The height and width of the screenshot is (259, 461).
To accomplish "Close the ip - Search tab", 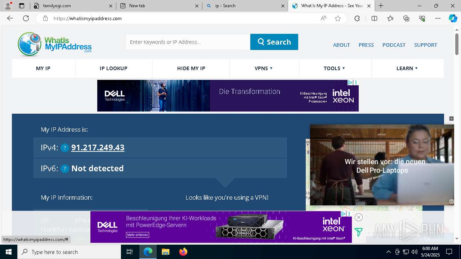I will [283, 6].
